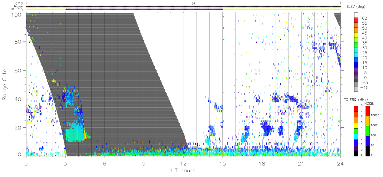This screenshot has height=177, width=383.
Task: Click the 45 label on the ELEV scale
Action: (x=364, y=33)
